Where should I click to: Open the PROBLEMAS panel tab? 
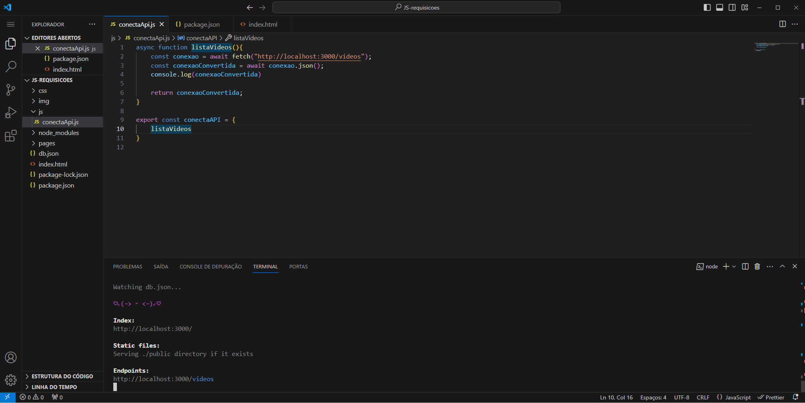coord(128,266)
